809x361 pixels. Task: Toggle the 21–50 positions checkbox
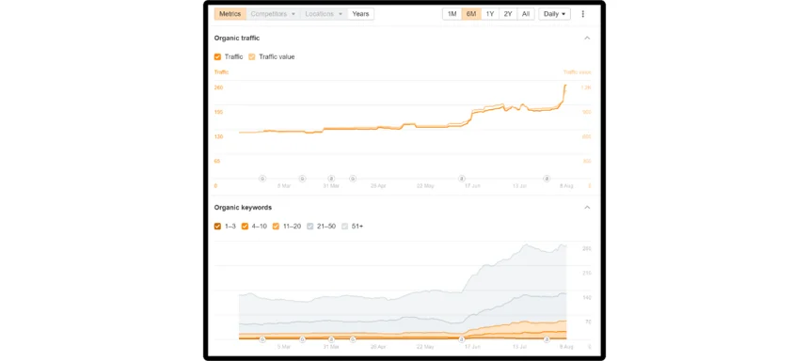tap(310, 226)
